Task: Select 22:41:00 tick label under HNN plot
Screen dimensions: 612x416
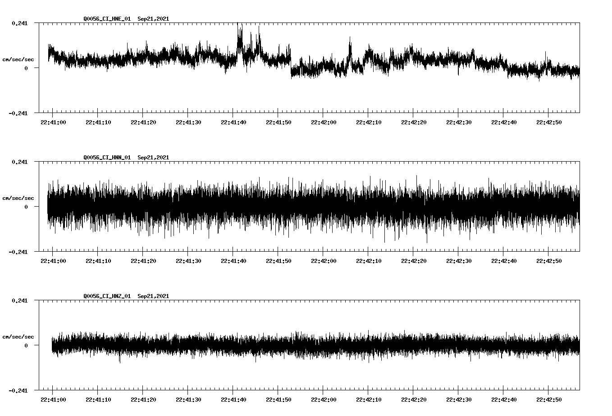Action: (x=53, y=261)
